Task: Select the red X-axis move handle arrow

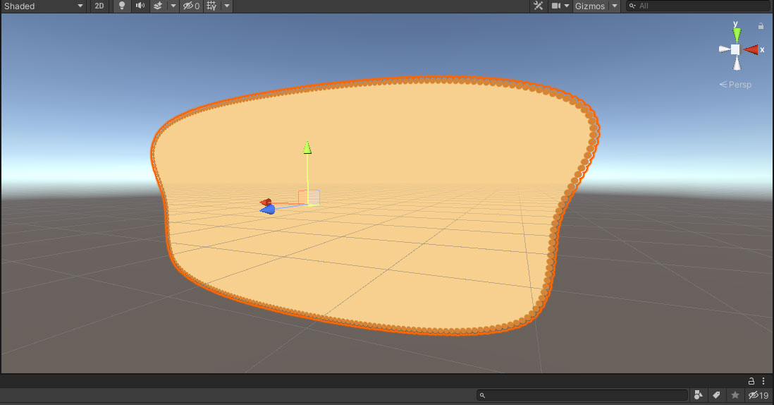Action: (266, 202)
